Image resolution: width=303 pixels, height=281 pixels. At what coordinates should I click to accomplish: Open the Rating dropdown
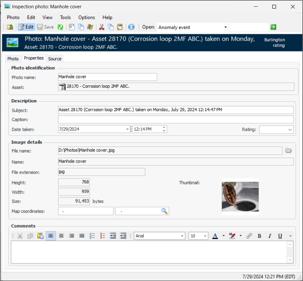click(x=290, y=130)
